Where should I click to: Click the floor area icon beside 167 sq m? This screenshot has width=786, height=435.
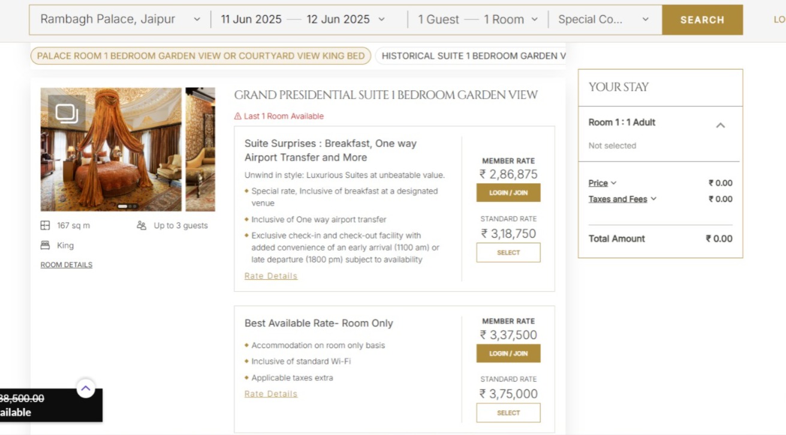(46, 225)
